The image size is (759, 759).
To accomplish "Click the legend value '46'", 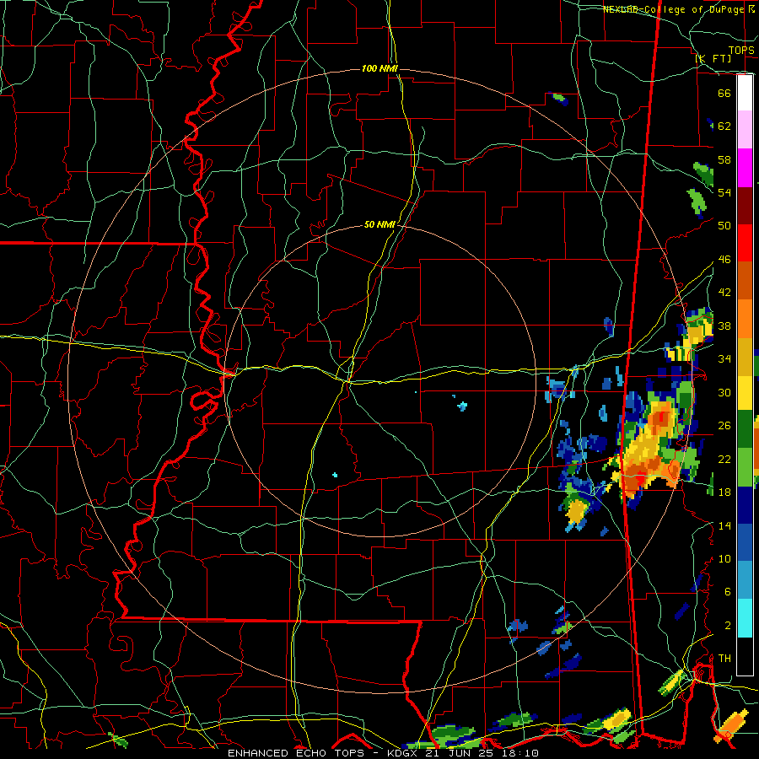I will click(724, 260).
